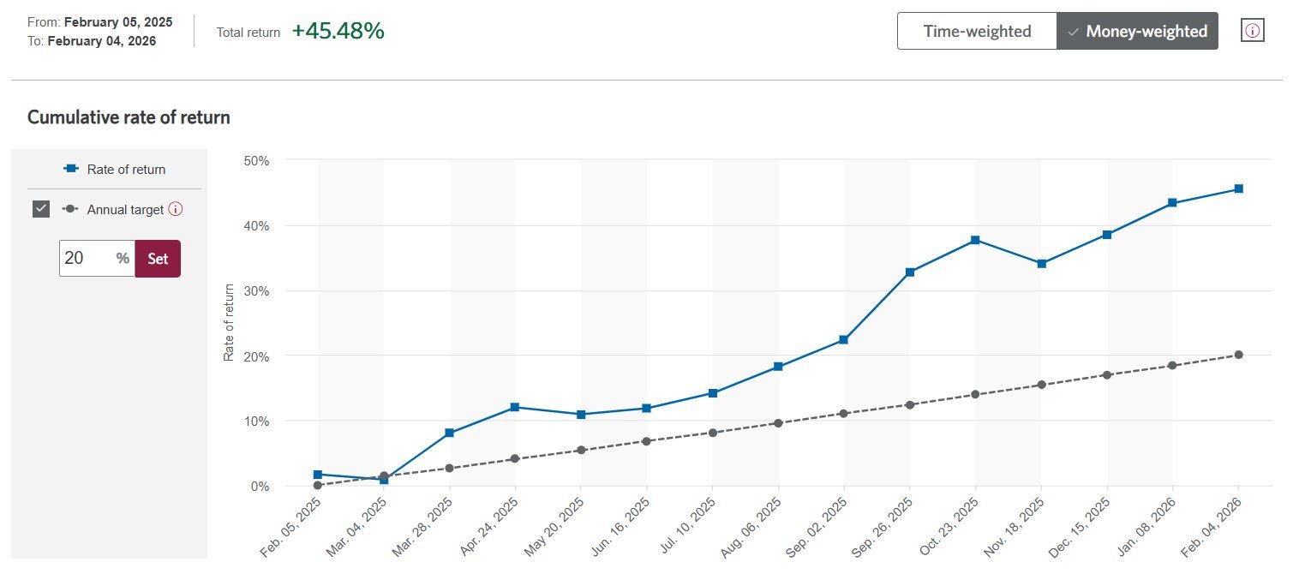Click the Aug. 06, 2025 annual target dot
The height and width of the screenshot is (580, 1299).
778,423
